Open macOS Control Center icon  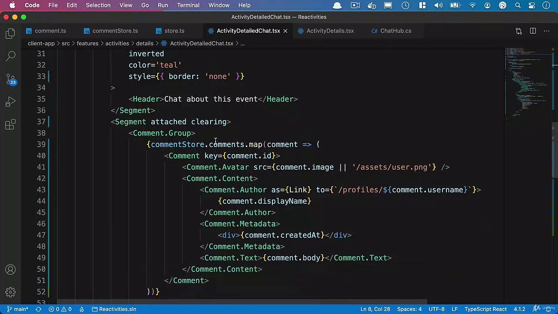tap(532, 5)
